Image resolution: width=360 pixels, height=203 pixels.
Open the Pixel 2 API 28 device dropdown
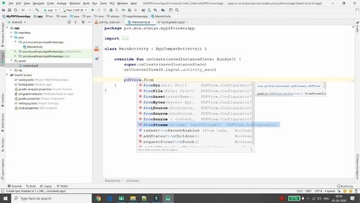click(x=75, y=10)
